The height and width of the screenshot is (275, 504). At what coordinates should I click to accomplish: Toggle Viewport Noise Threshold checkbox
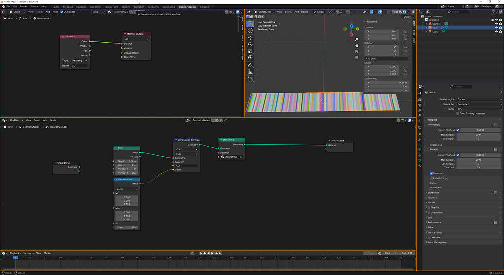coord(458,130)
